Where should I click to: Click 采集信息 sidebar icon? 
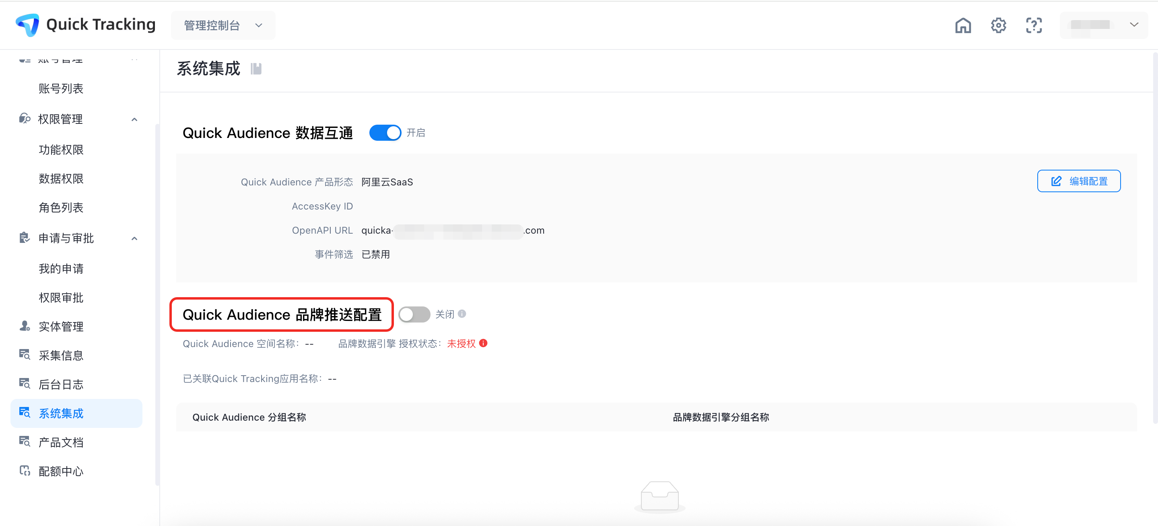[x=25, y=355]
